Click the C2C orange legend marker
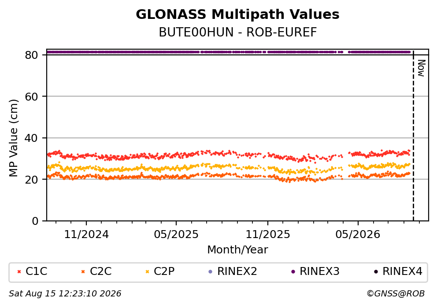This screenshot has width=437, height=307. [x=83, y=272]
